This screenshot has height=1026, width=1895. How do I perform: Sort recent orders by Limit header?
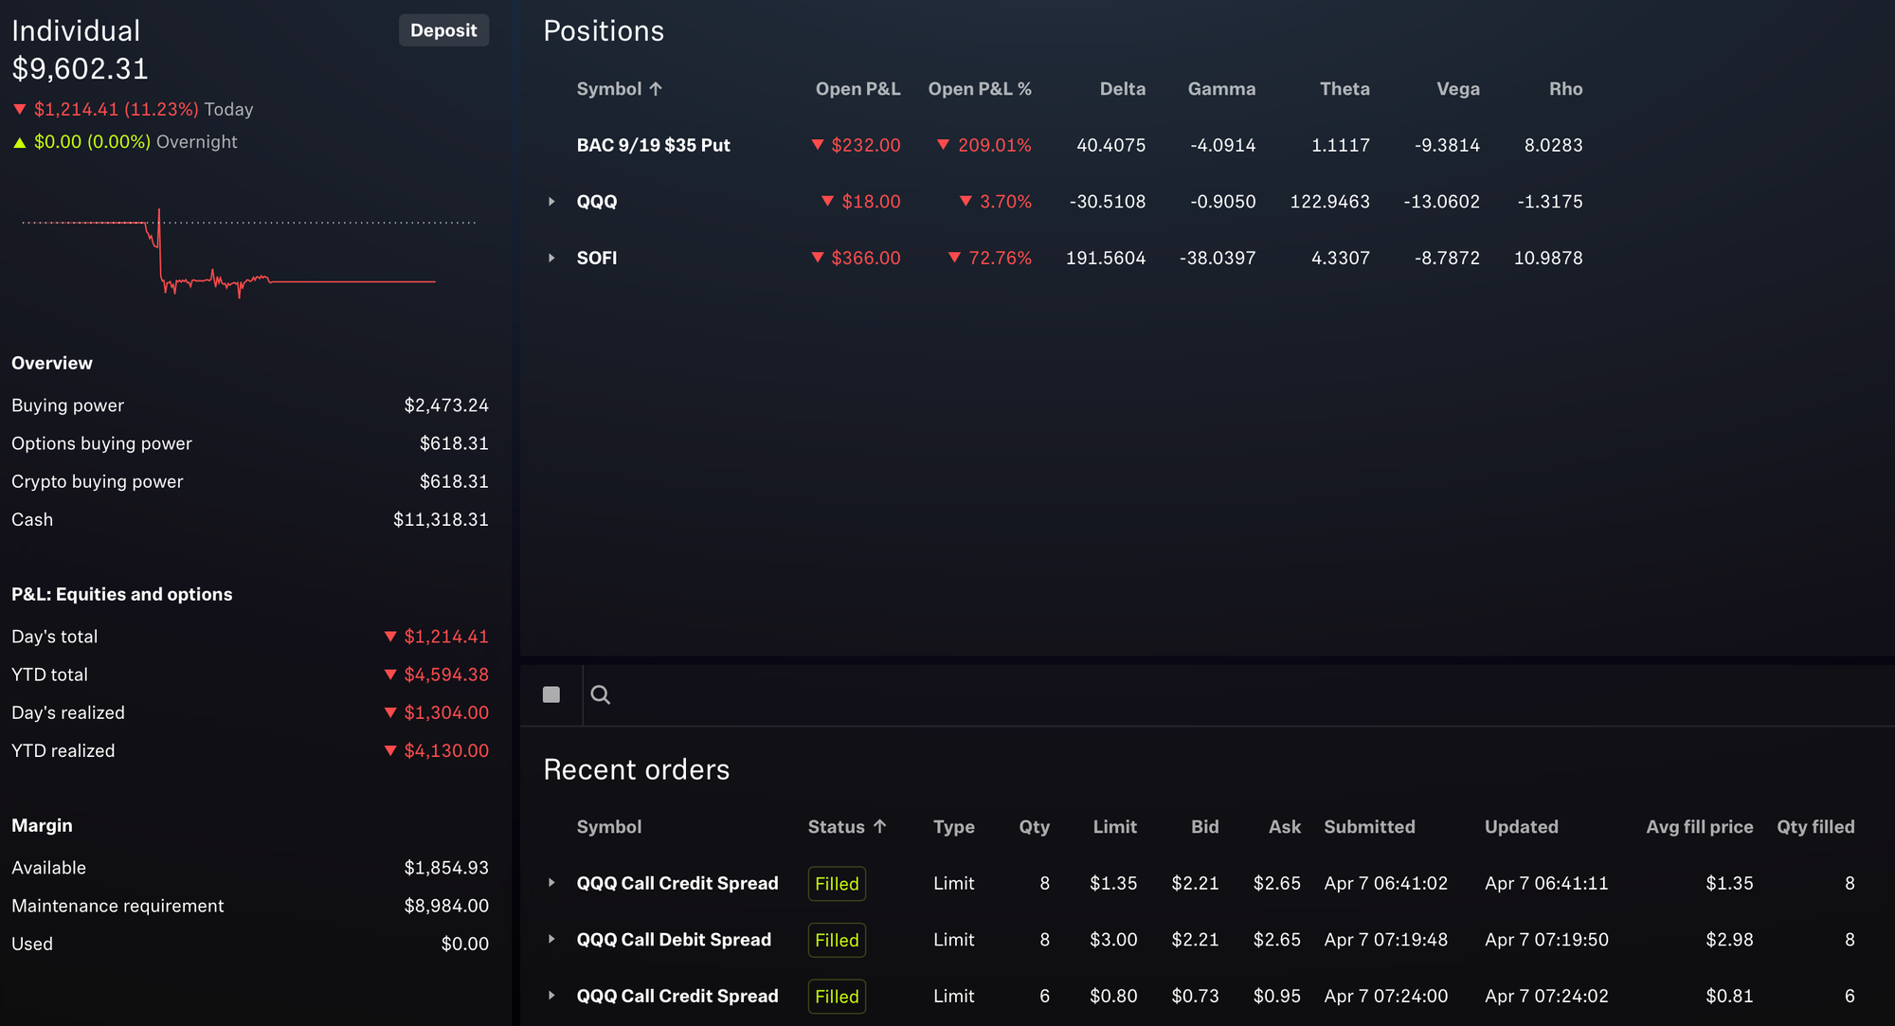1114,827
